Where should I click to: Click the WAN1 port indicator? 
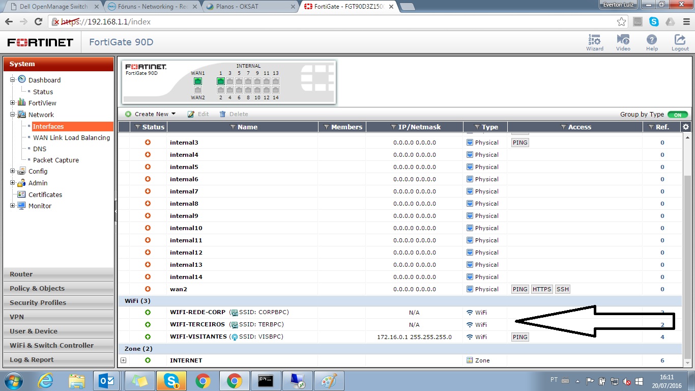click(x=198, y=81)
